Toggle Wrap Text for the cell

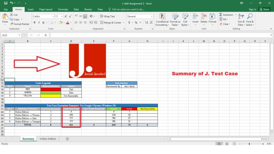(x=108, y=16)
